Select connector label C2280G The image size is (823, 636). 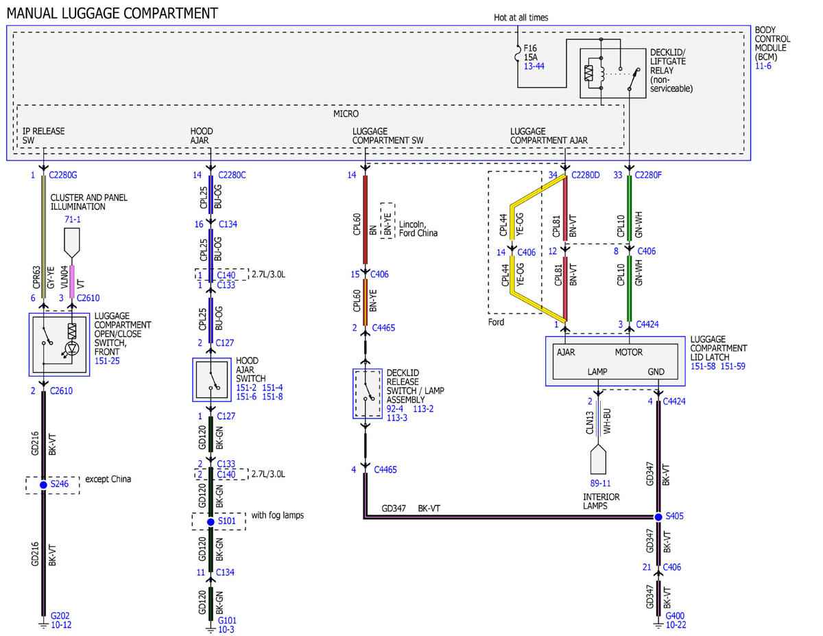[65, 176]
